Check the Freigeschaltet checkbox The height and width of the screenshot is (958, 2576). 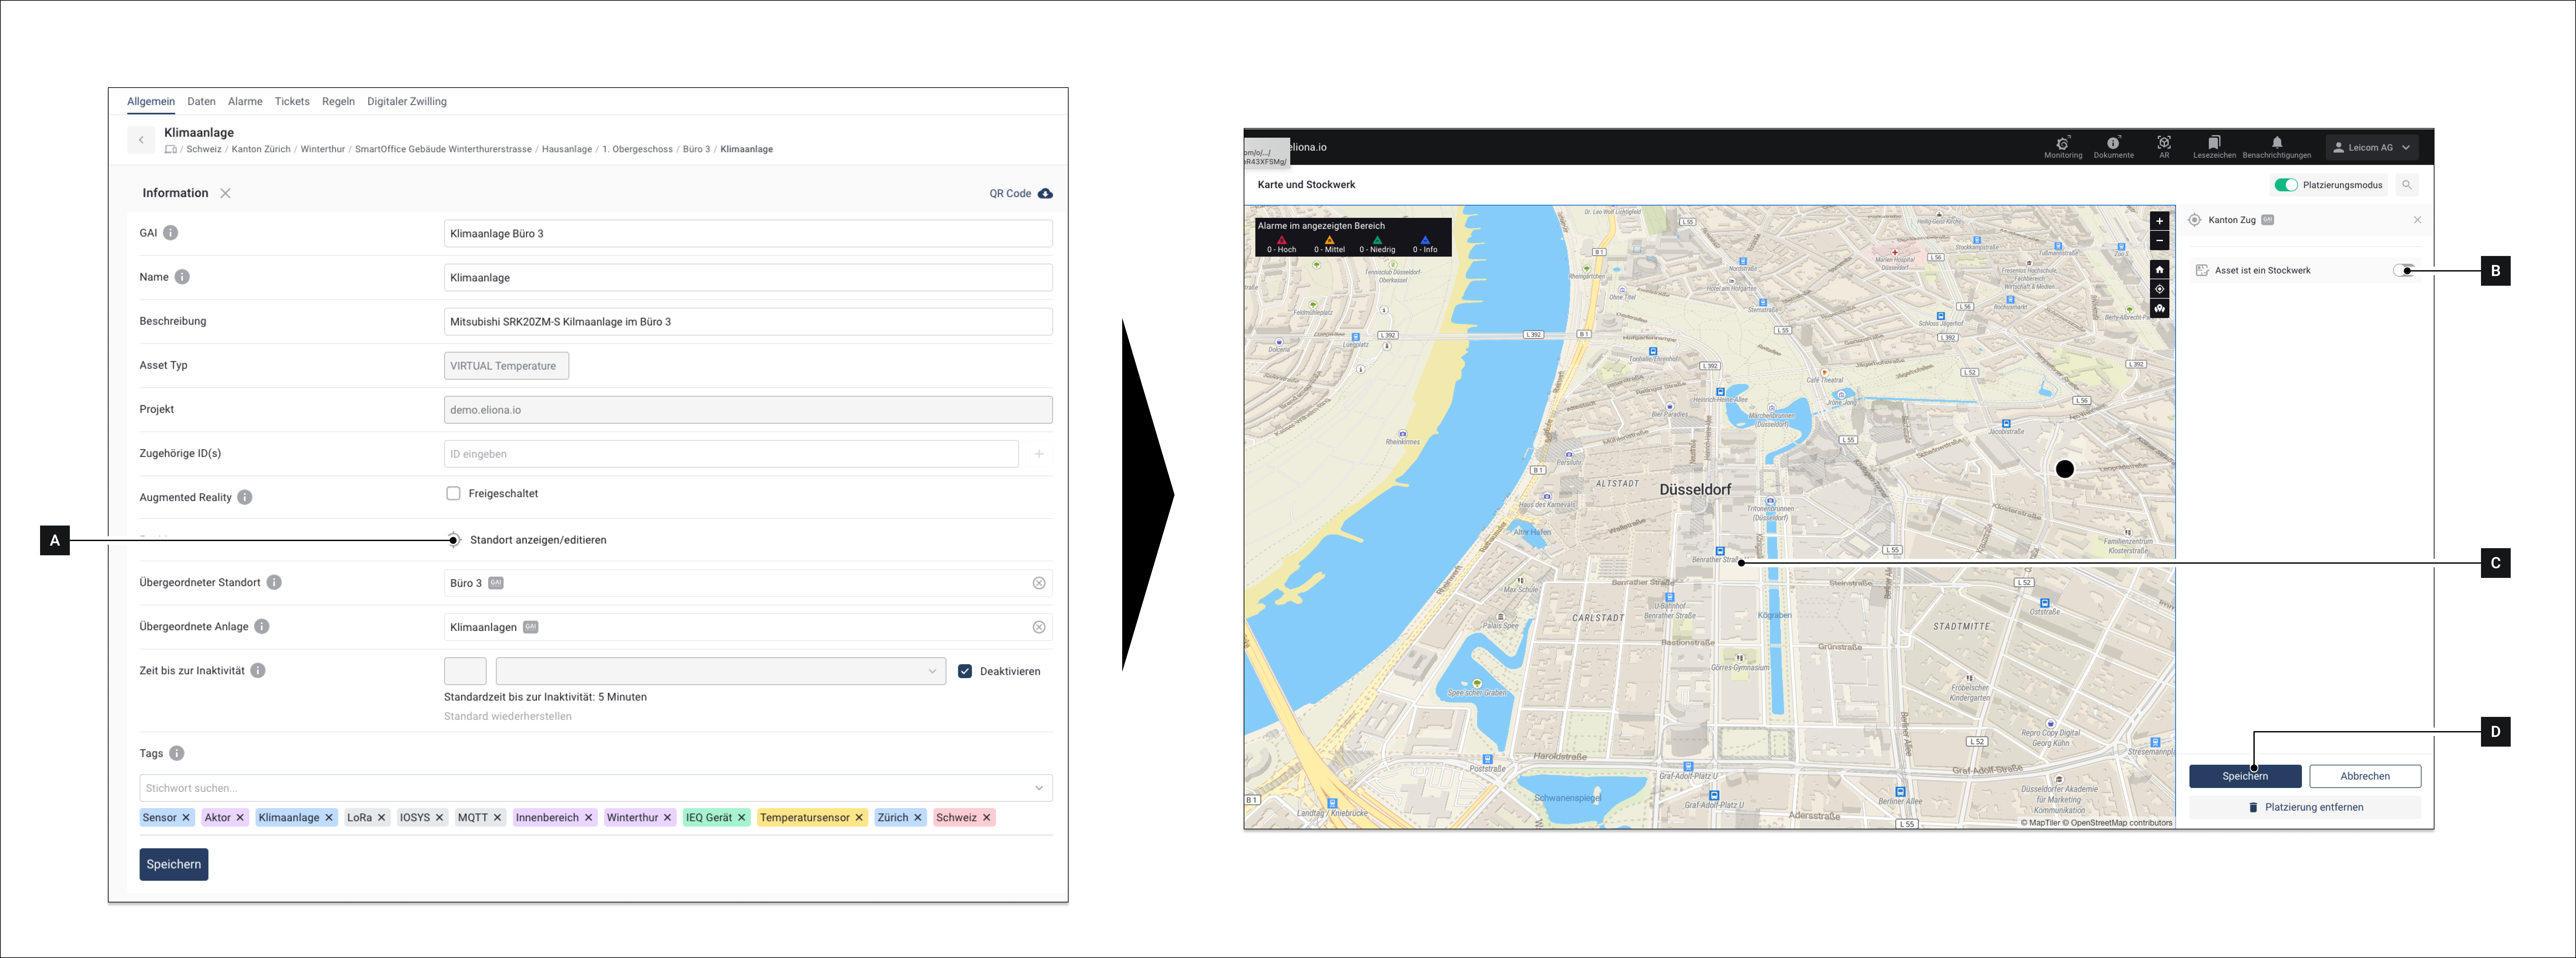coord(453,493)
